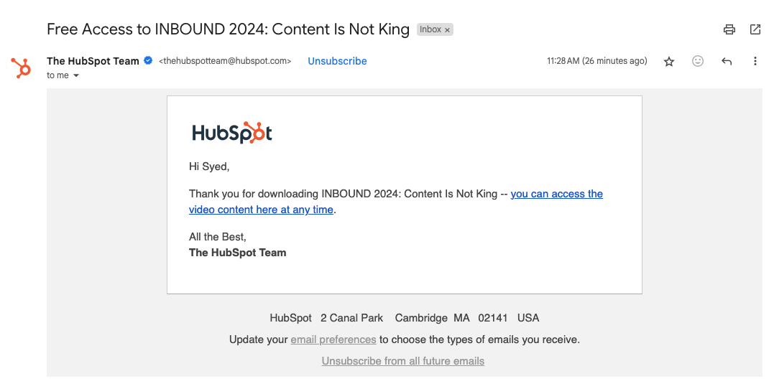Click 'Unsubscribe from all future emails'
The image size is (774, 389).
(x=402, y=361)
